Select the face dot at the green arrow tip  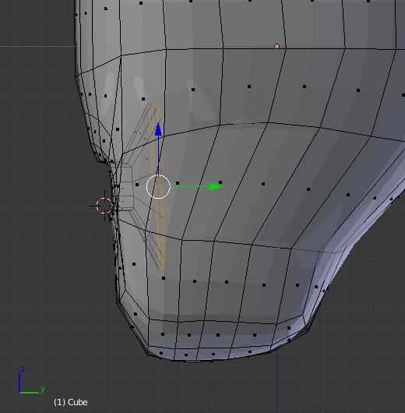[x=220, y=182]
